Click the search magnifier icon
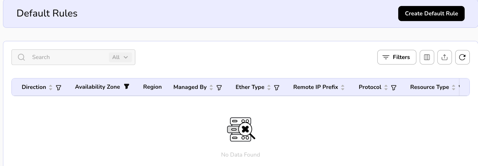Image resolution: width=478 pixels, height=166 pixels. click(x=21, y=57)
